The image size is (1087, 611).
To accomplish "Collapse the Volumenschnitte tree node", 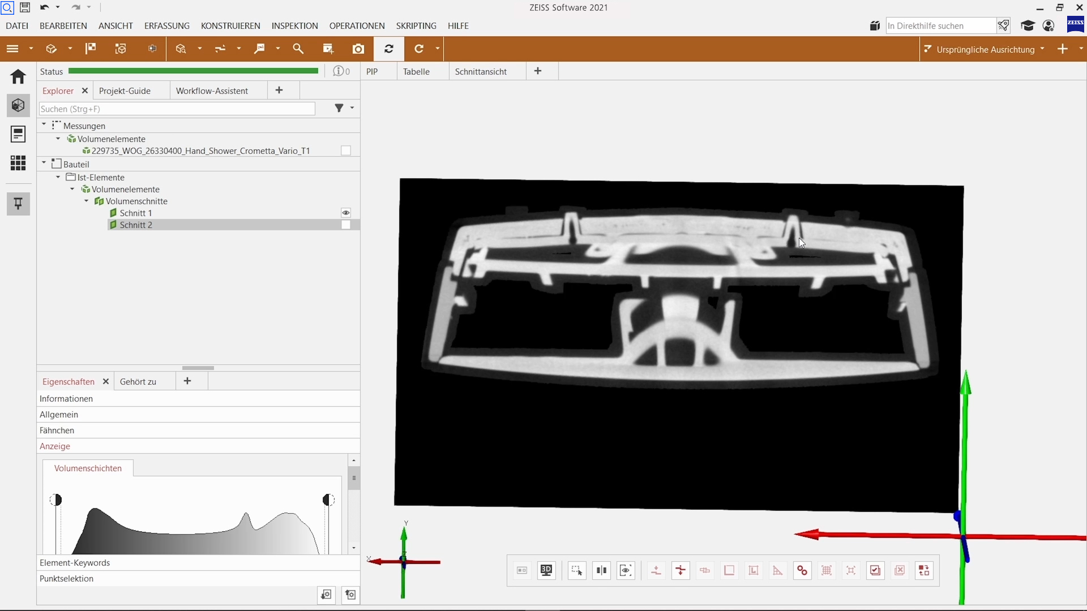I will click(x=87, y=201).
